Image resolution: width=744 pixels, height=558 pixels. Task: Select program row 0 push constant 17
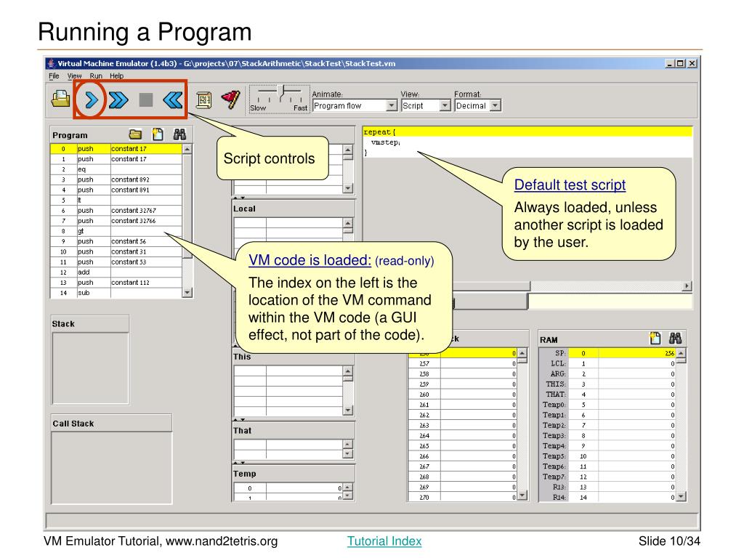[116, 149]
